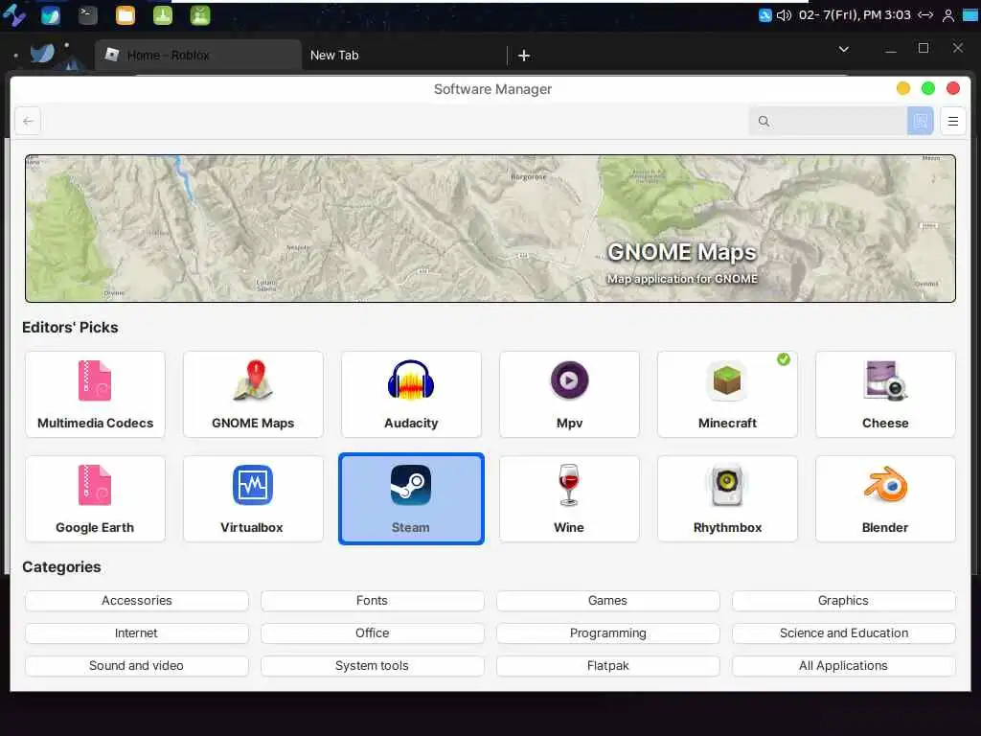981x736 pixels.
Task: Click the blue desktop icon in panel corner
Action: pyautogui.click(x=970, y=15)
